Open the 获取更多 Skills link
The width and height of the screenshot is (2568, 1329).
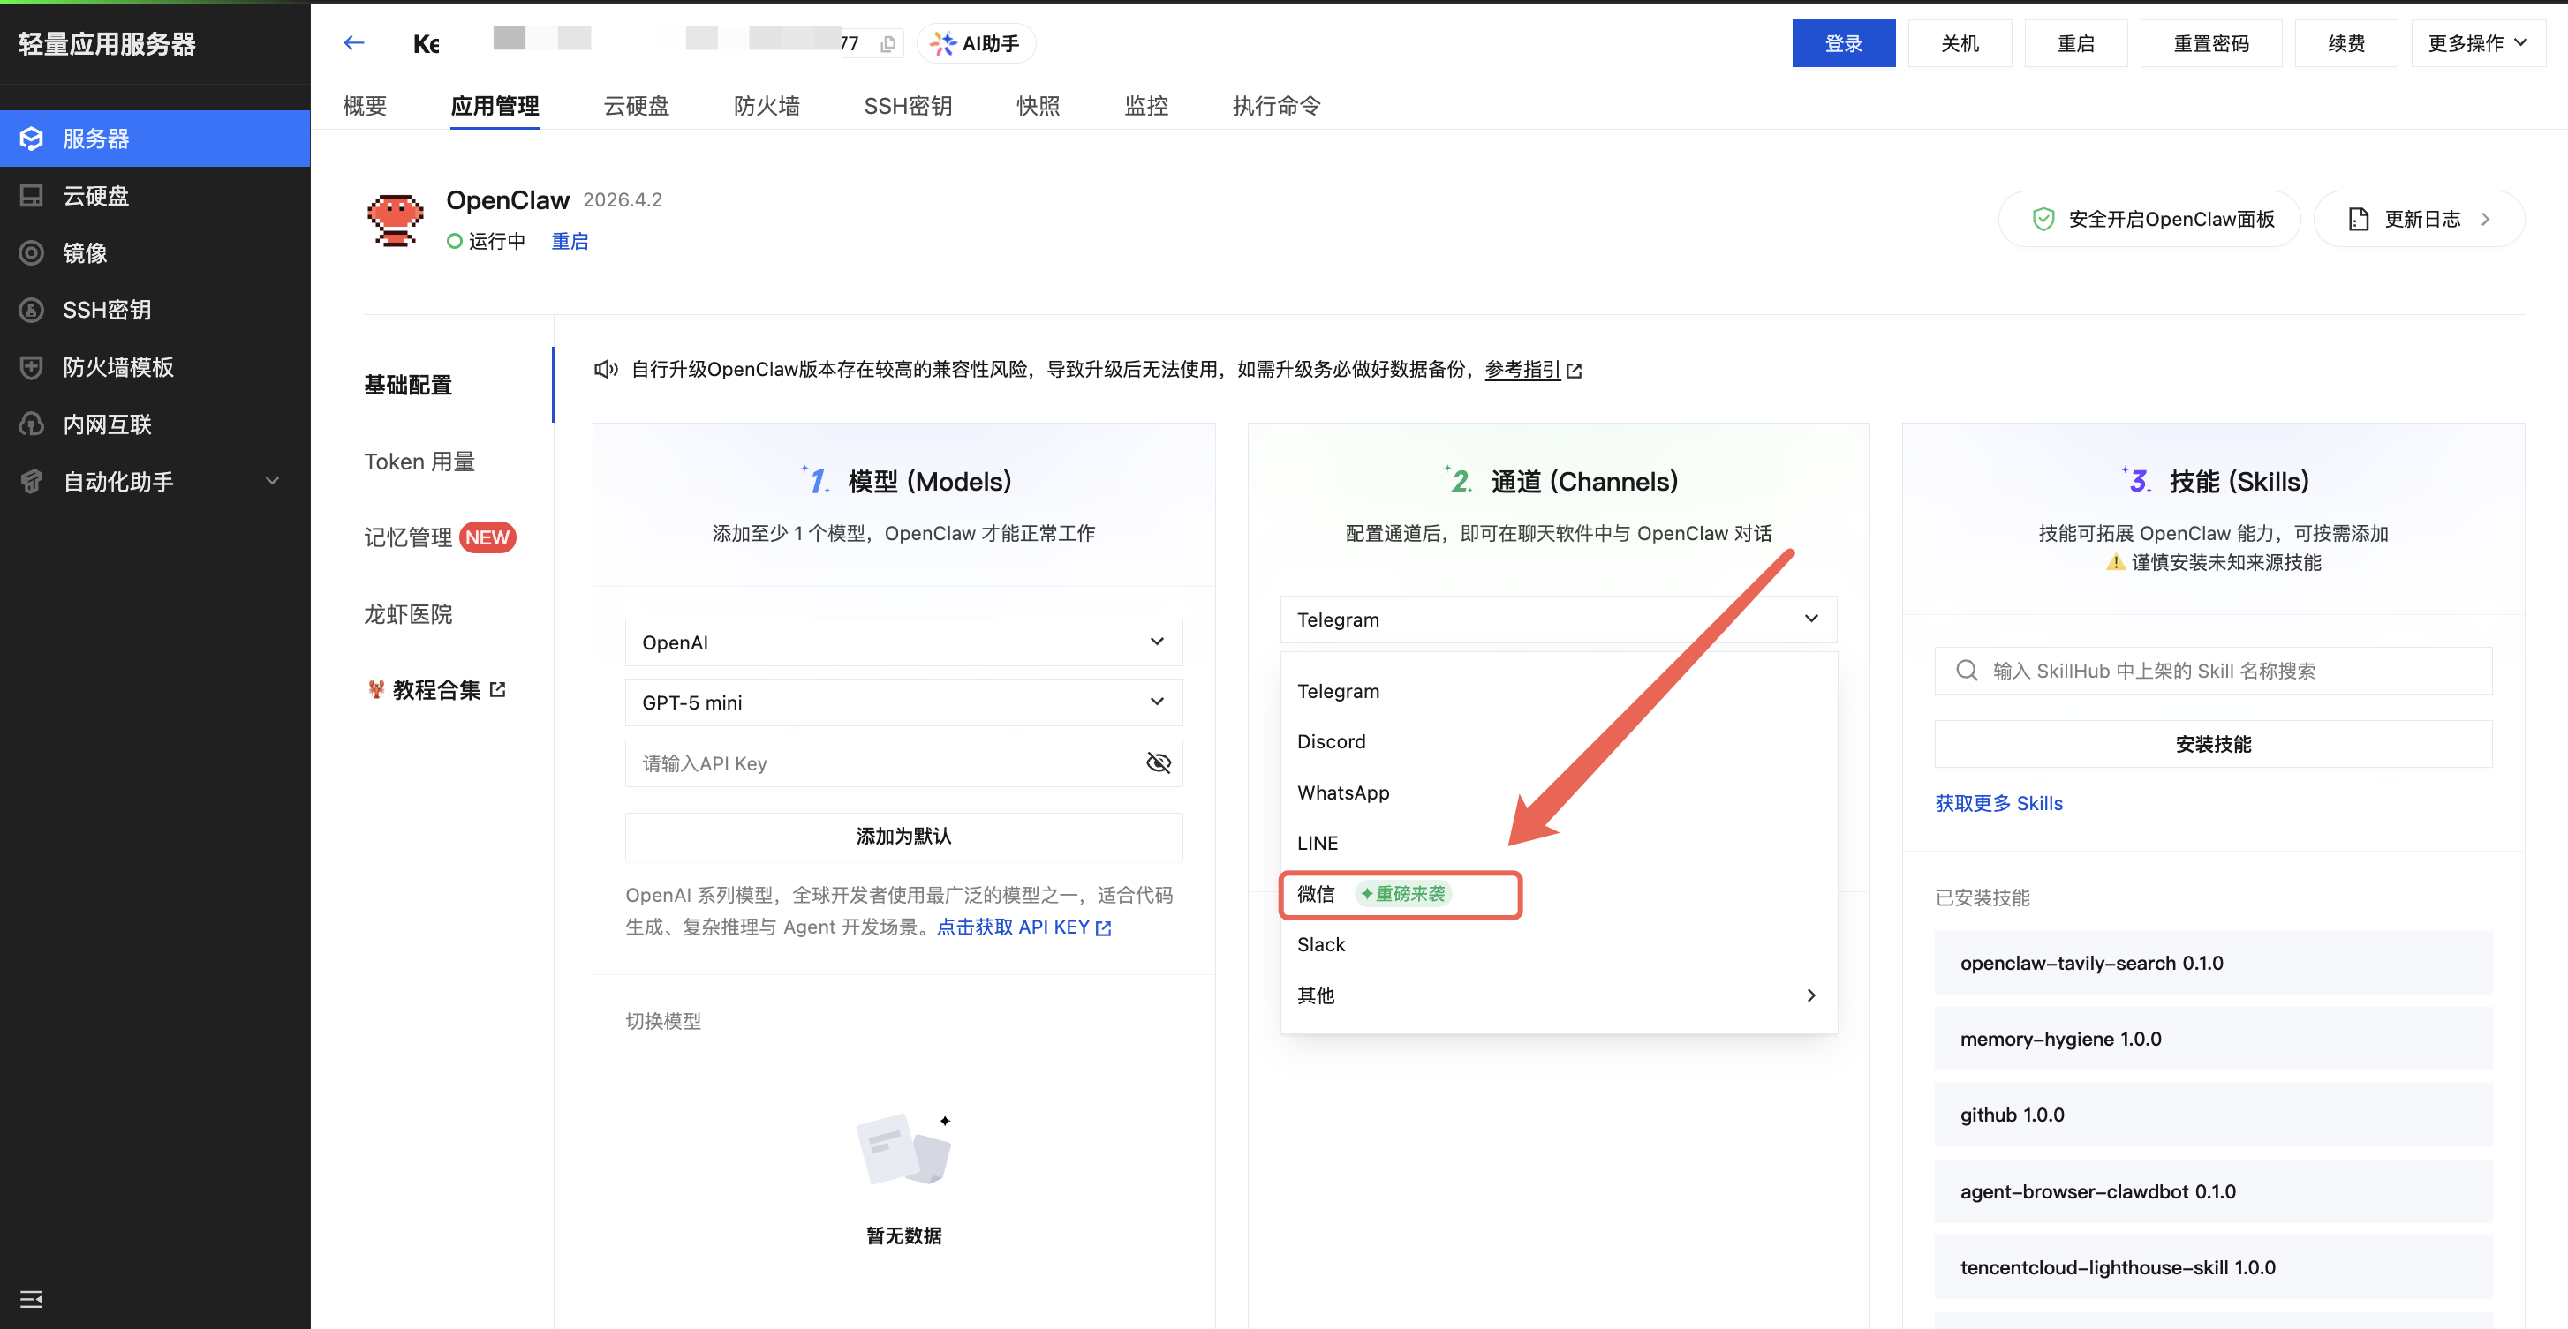coord(1998,803)
